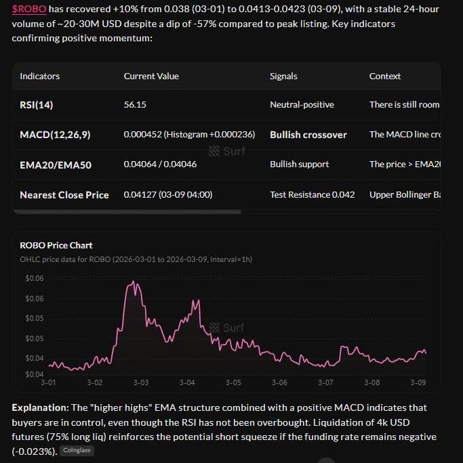Image resolution: width=463 pixels, height=463 pixels.
Task: Click the Nearest Close Price row label
Action: click(x=64, y=195)
